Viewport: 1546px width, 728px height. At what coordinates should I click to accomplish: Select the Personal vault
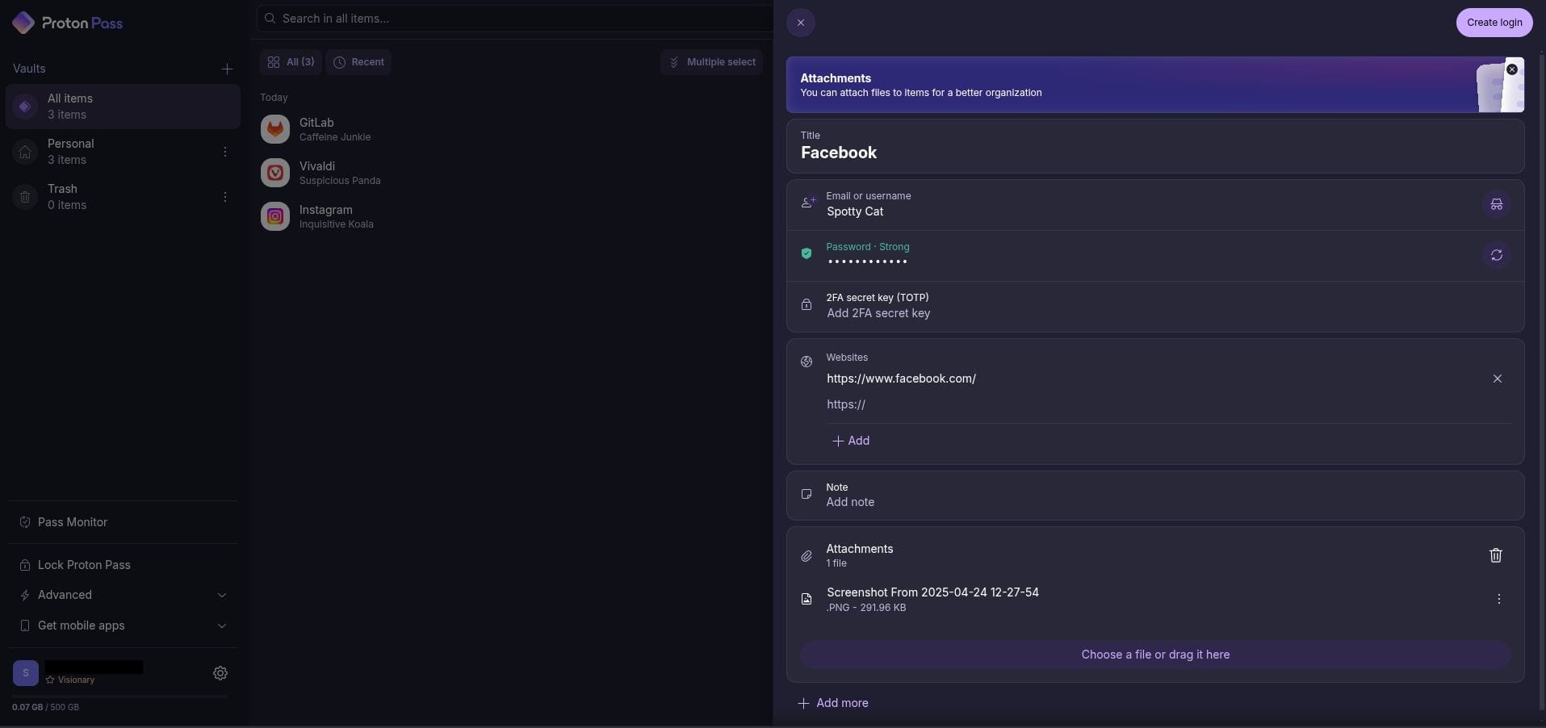[123, 152]
